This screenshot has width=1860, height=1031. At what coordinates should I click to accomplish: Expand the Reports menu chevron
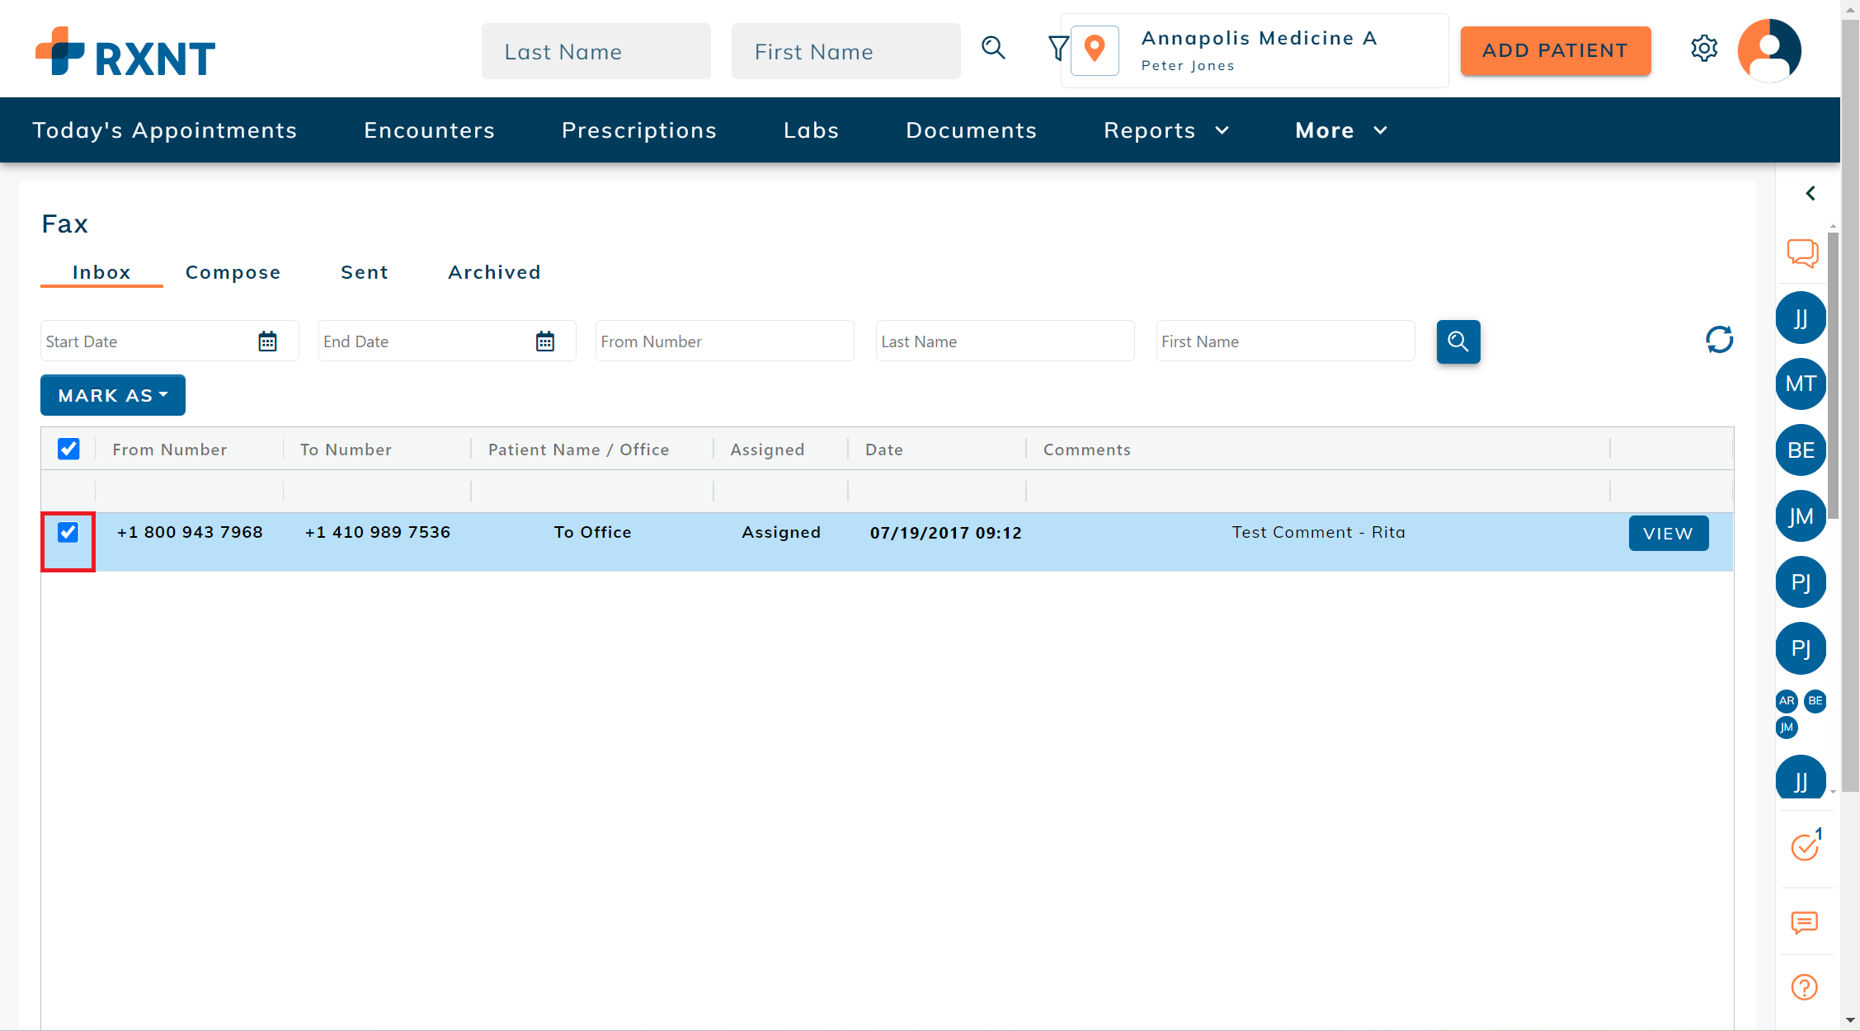point(1223,130)
